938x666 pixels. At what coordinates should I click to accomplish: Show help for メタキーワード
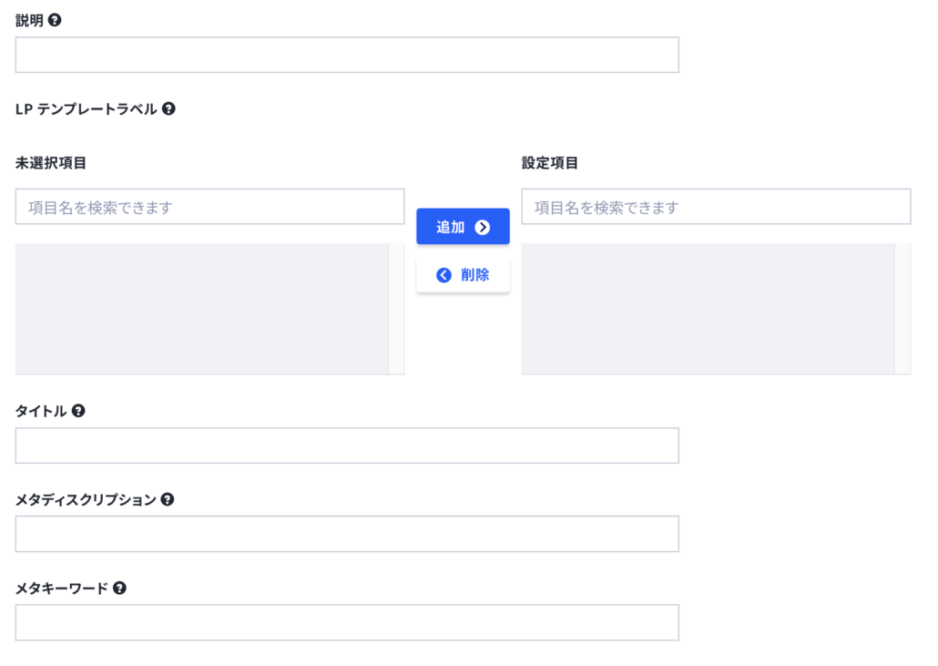(119, 589)
